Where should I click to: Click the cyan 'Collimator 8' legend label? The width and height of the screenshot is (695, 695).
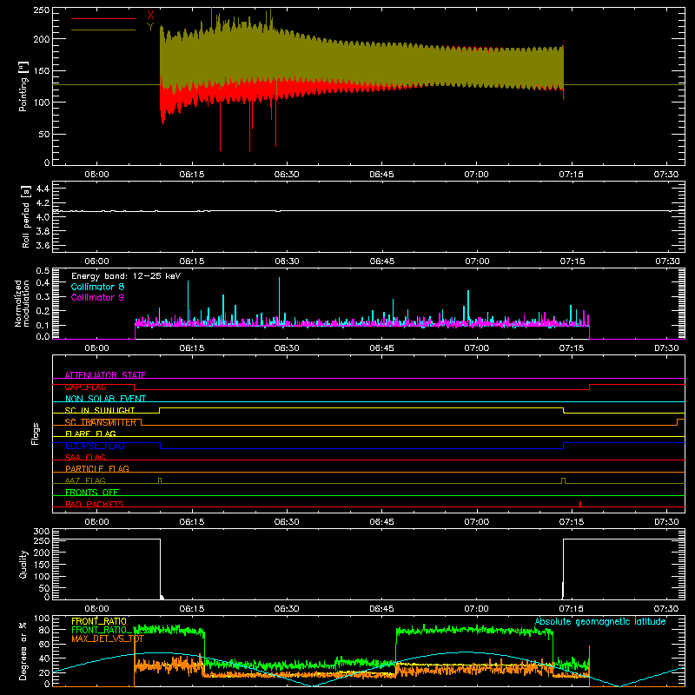[97, 287]
